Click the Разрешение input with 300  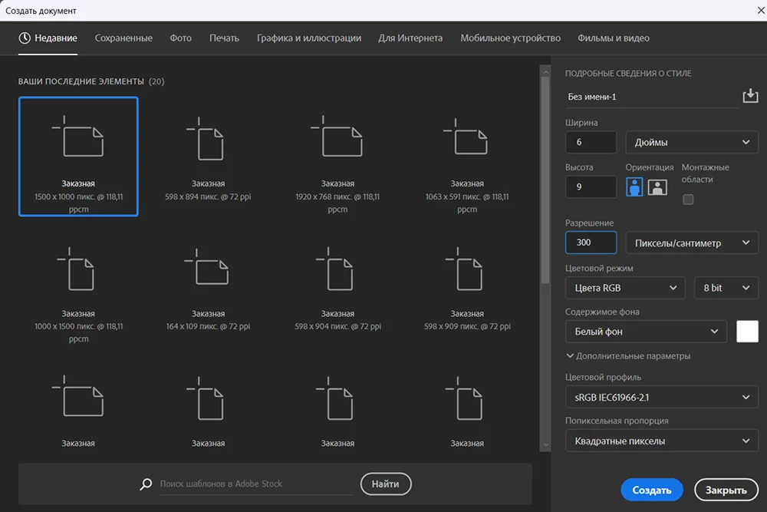(591, 243)
